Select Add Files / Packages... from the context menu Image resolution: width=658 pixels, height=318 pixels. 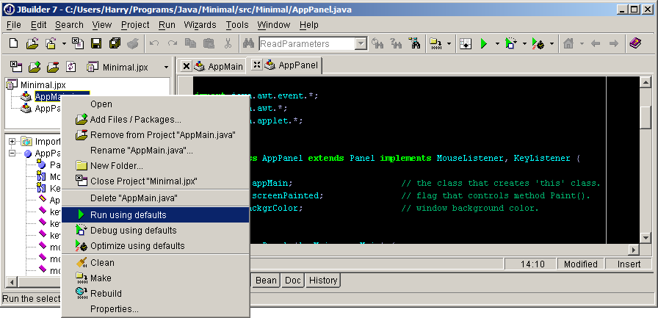(156, 120)
